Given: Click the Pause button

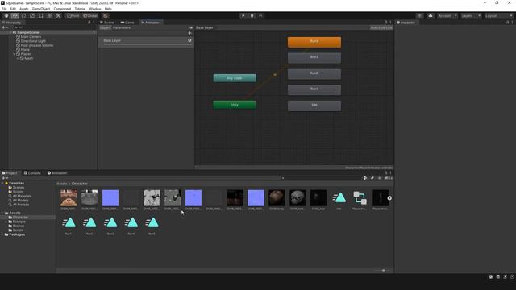Looking at the screenshot, I should tap(252, 16).
